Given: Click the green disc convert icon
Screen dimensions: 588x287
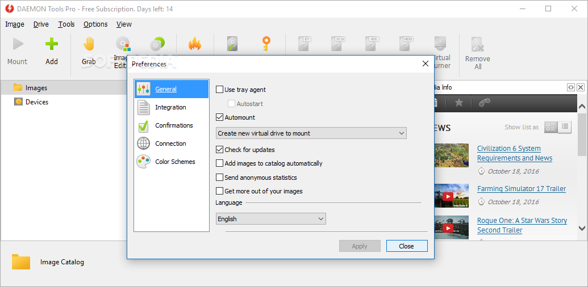Looking at the screenshot, I should 157,44.
